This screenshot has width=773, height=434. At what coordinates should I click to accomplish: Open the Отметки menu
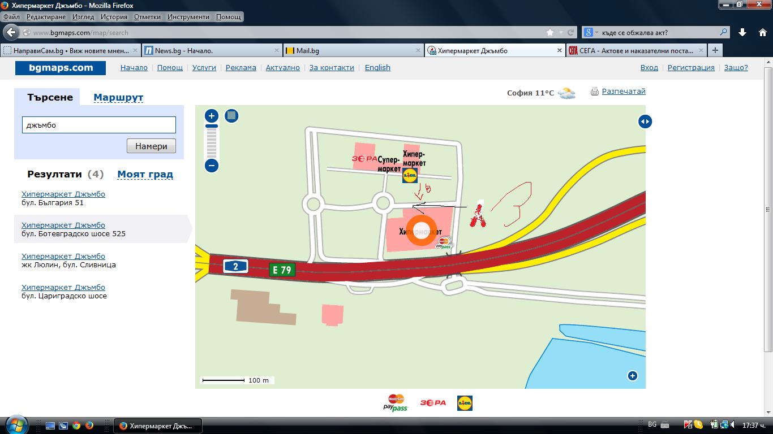tap(147, 17)
